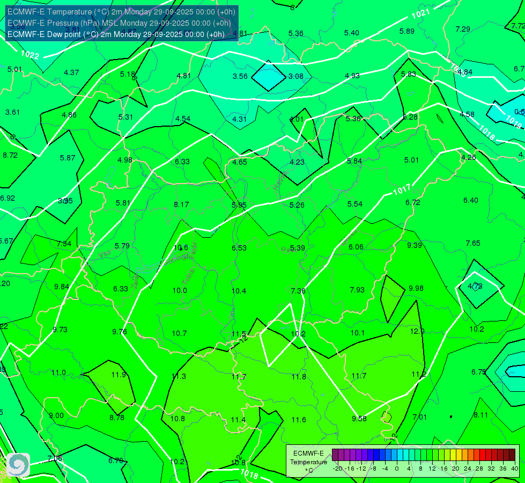Click the 7.34 temperature value

coord(64,244)
